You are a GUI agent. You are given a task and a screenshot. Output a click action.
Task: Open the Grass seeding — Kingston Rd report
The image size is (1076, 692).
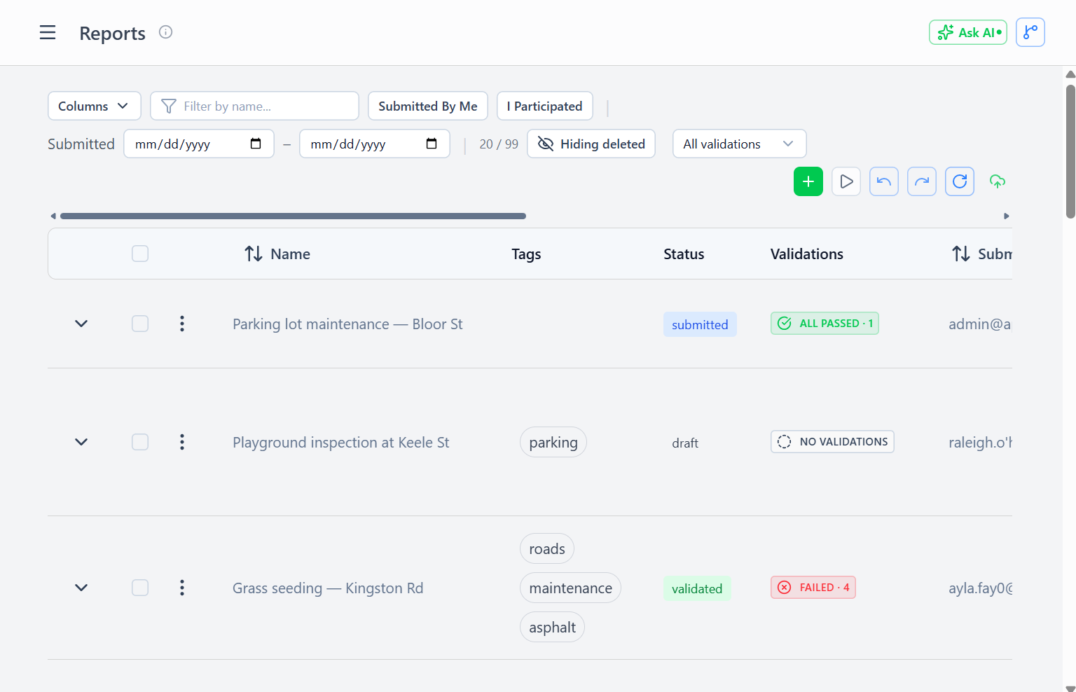[328, 588]
